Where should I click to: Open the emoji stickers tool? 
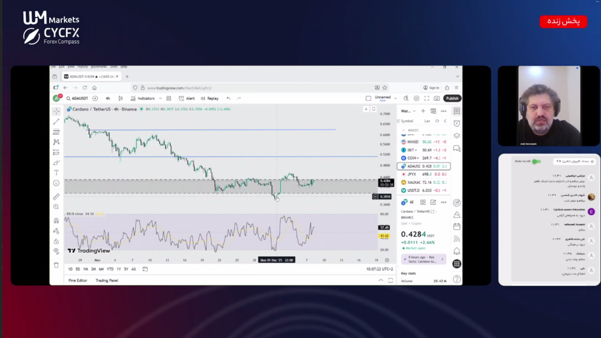(x=56, y=183)
